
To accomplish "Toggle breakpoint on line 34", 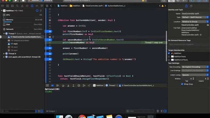I will tap(49, 48).
